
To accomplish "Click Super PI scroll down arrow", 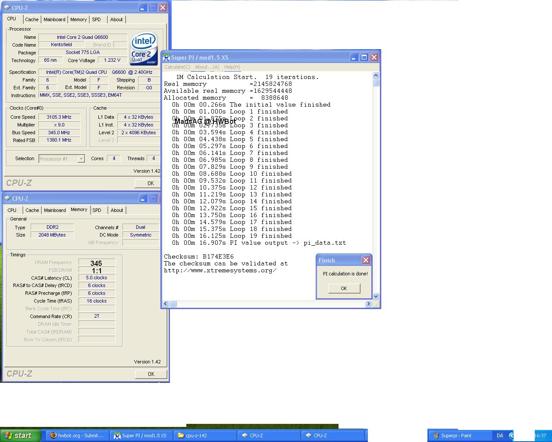I will [376, 296].
